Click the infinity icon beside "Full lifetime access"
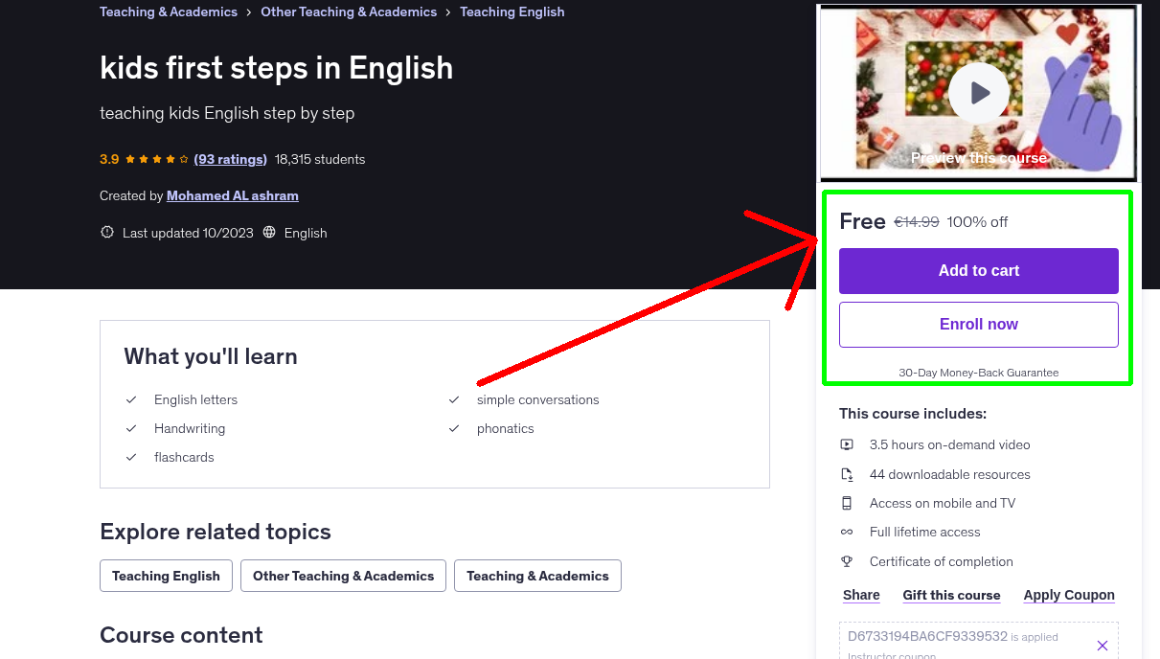 click(847, 532)
